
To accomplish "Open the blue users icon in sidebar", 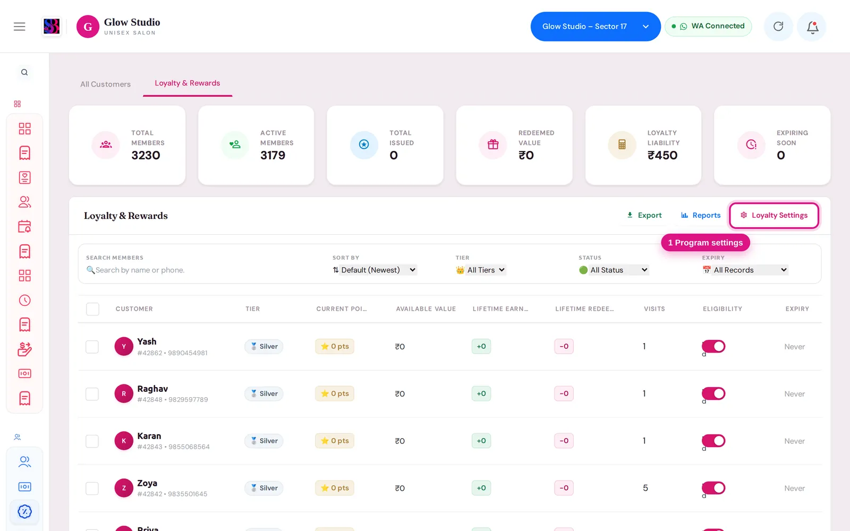I will click(x=24, y=462).
